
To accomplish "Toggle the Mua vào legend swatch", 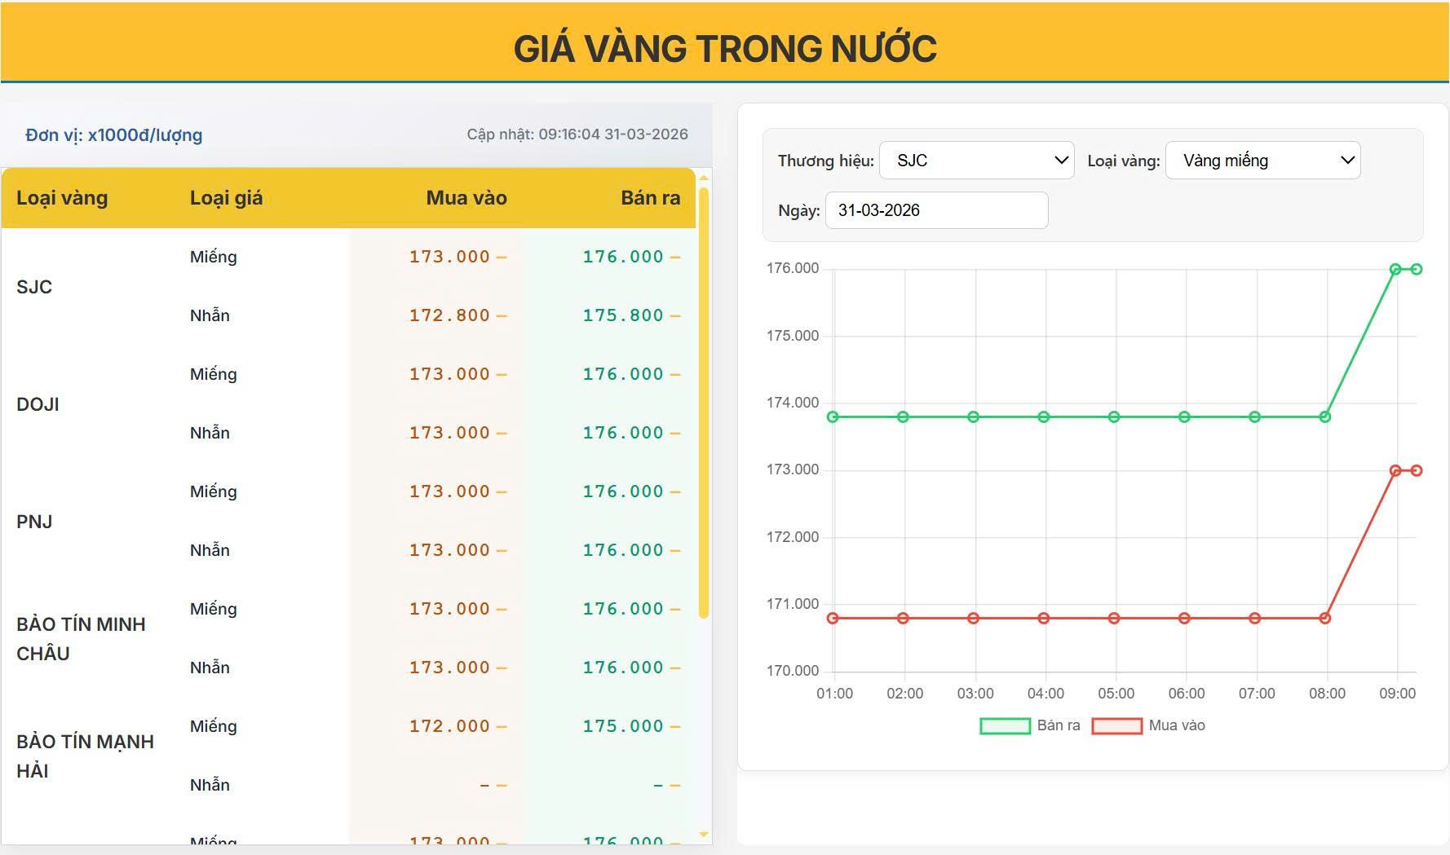I will point(1116,725).
